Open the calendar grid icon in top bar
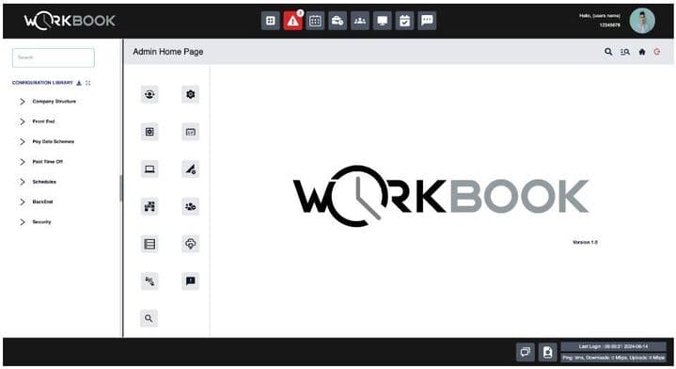 pyautogui.click(x=315, y=21)
